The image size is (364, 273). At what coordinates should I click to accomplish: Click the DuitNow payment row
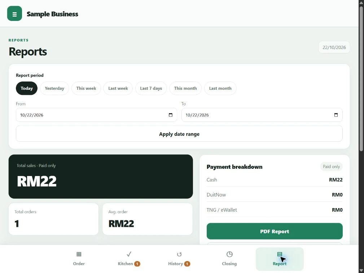tap(275, 195)
